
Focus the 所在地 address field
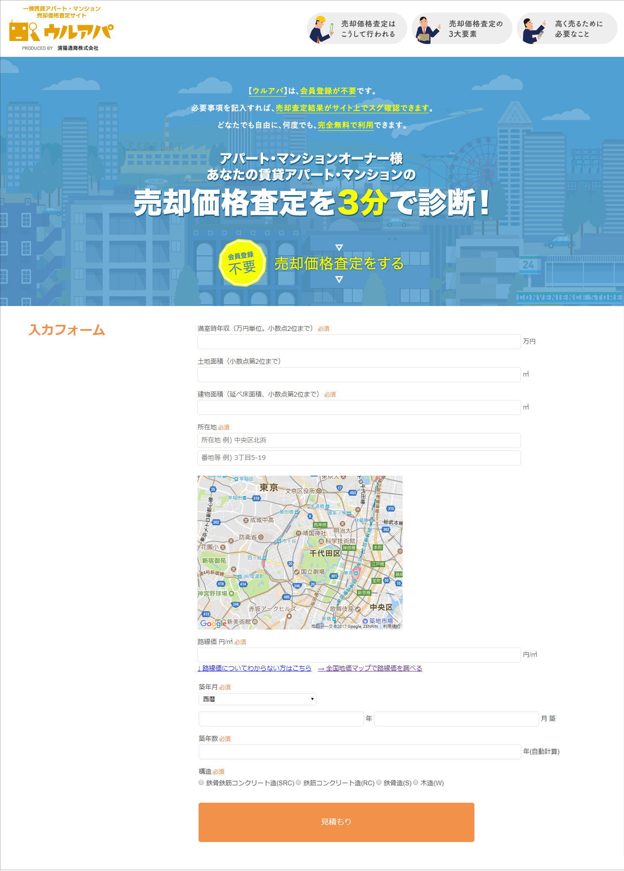click(x=359, y=440)
